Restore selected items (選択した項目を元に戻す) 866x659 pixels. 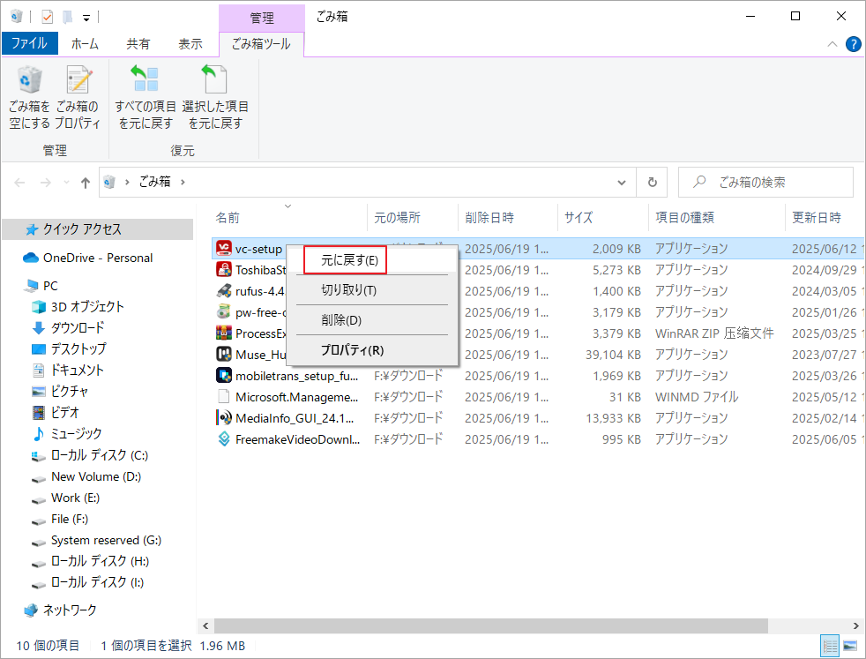215,97
